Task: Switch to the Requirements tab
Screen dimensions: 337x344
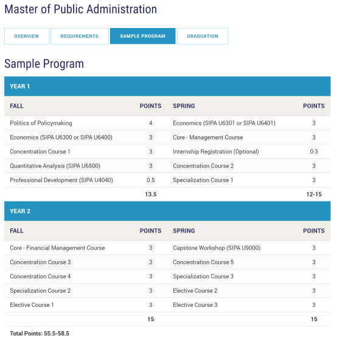Action: [80, 36]
